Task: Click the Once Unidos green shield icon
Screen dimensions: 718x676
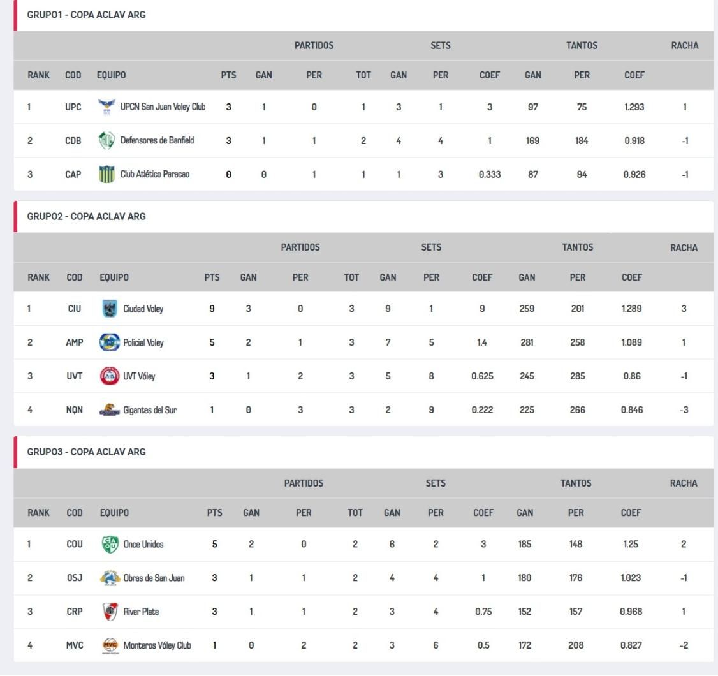Action: pyautogui.click(x=110, y=545)
